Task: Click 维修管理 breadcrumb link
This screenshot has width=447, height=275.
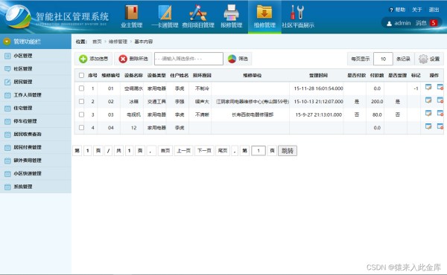Action: 118,42
